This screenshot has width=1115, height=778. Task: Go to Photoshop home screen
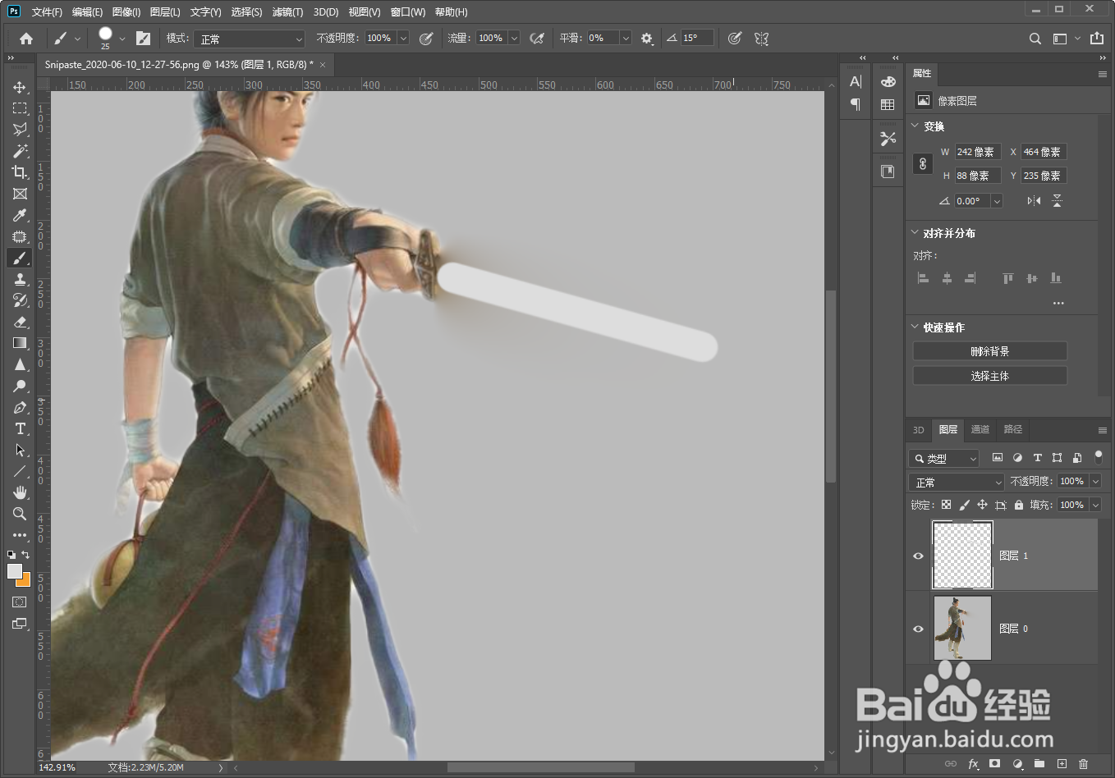26,39
